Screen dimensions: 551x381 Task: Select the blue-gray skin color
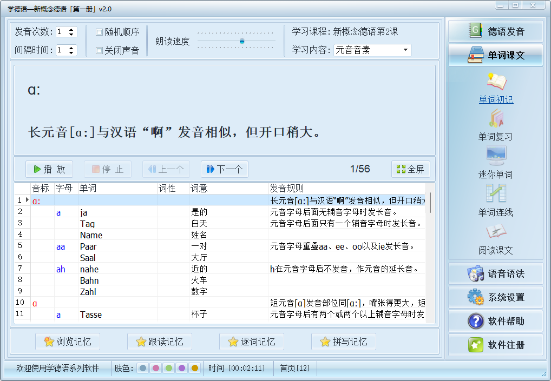click(x=143, y=368)
